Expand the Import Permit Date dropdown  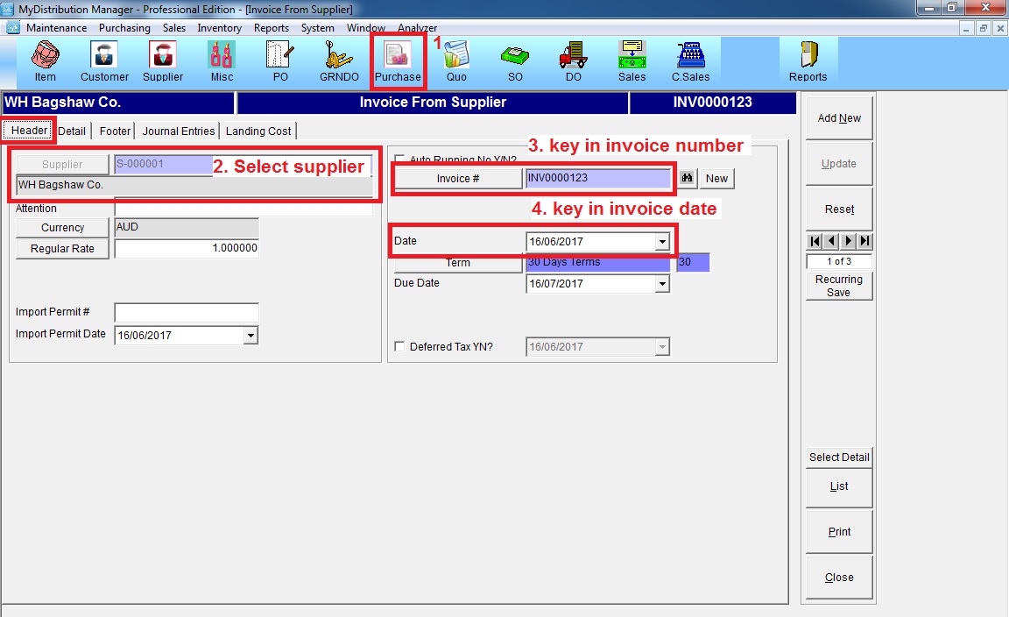pyautogui.click(x=250, y=335)
